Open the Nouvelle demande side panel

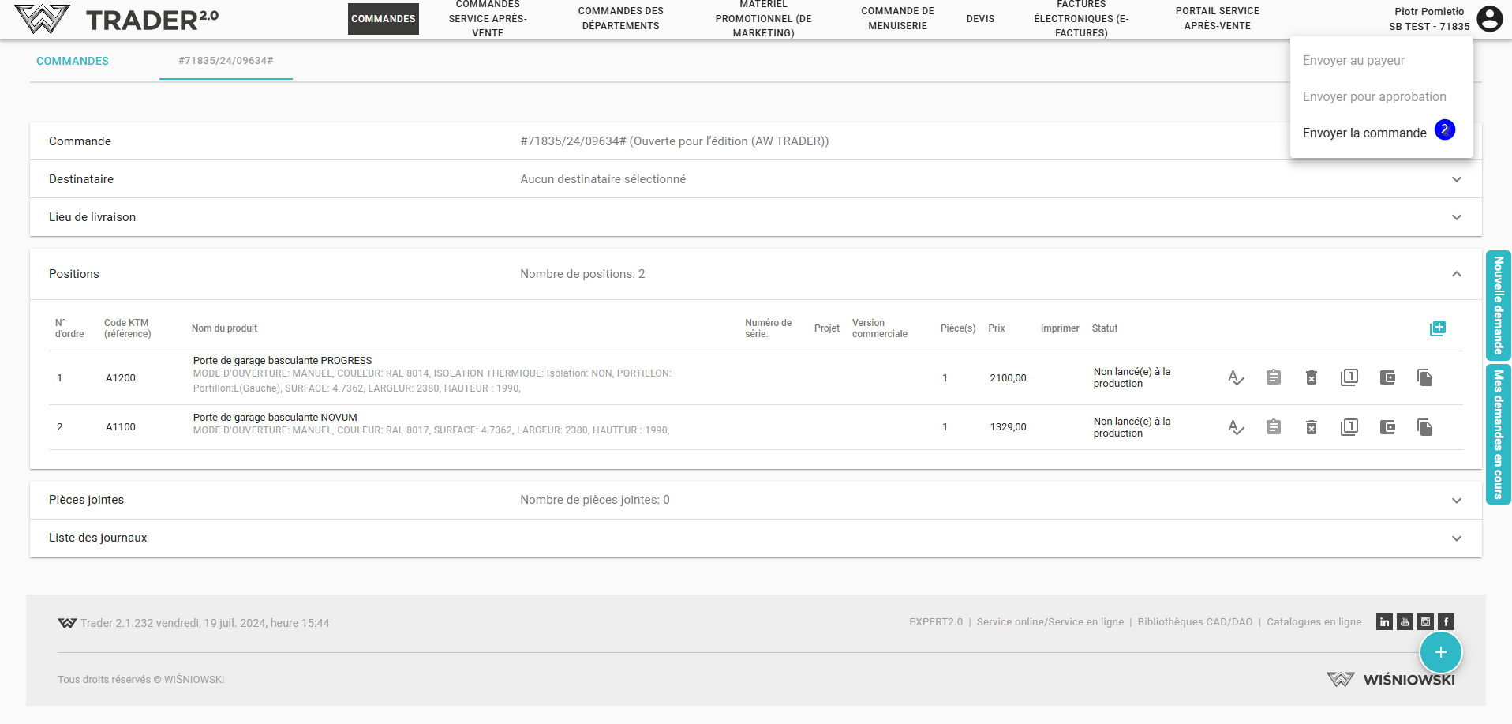[x=1498, y=306]
